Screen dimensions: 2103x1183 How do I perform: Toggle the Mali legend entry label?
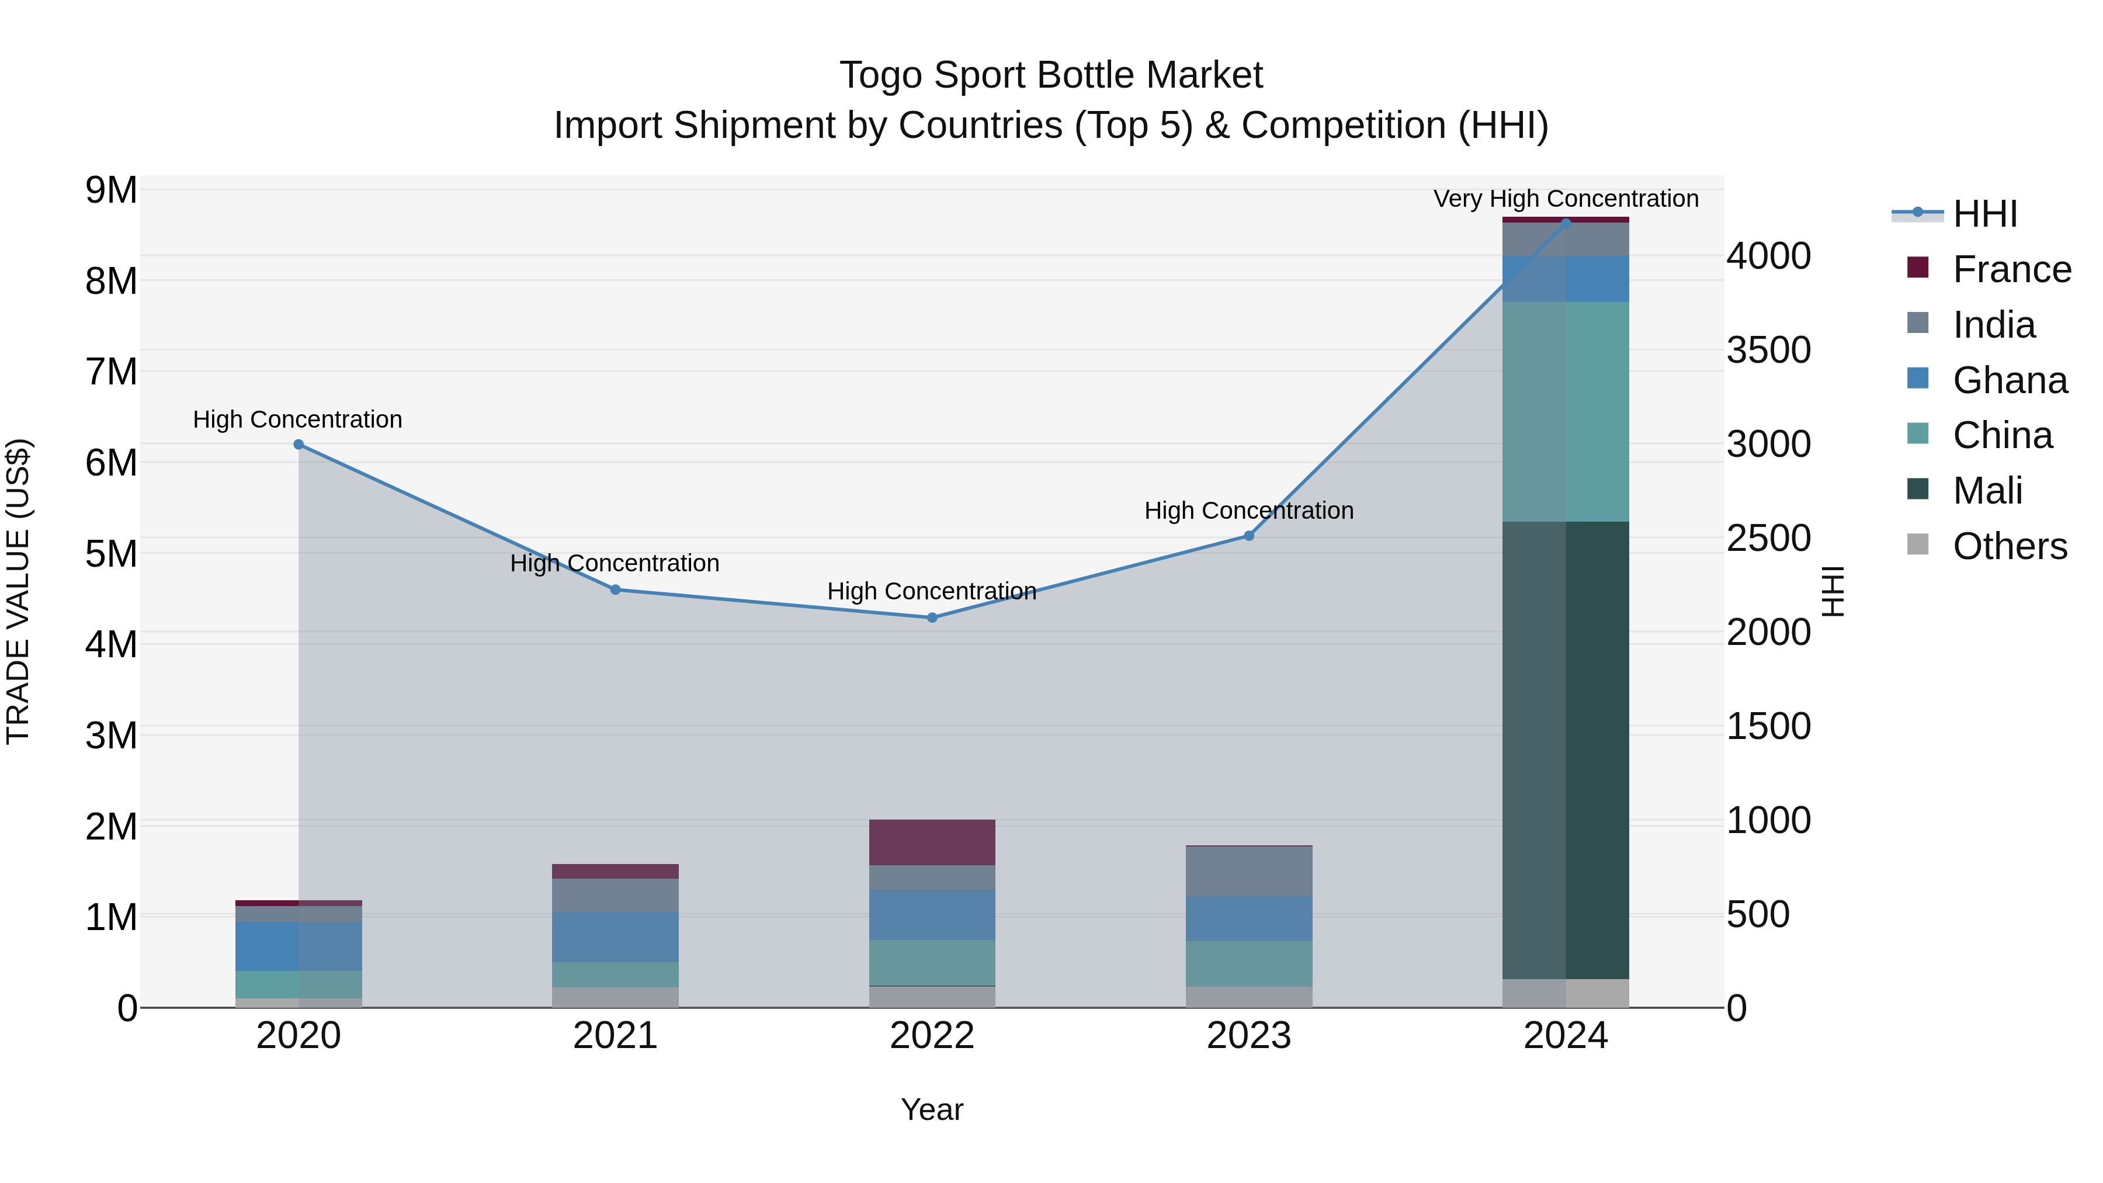pos(1988,491)
